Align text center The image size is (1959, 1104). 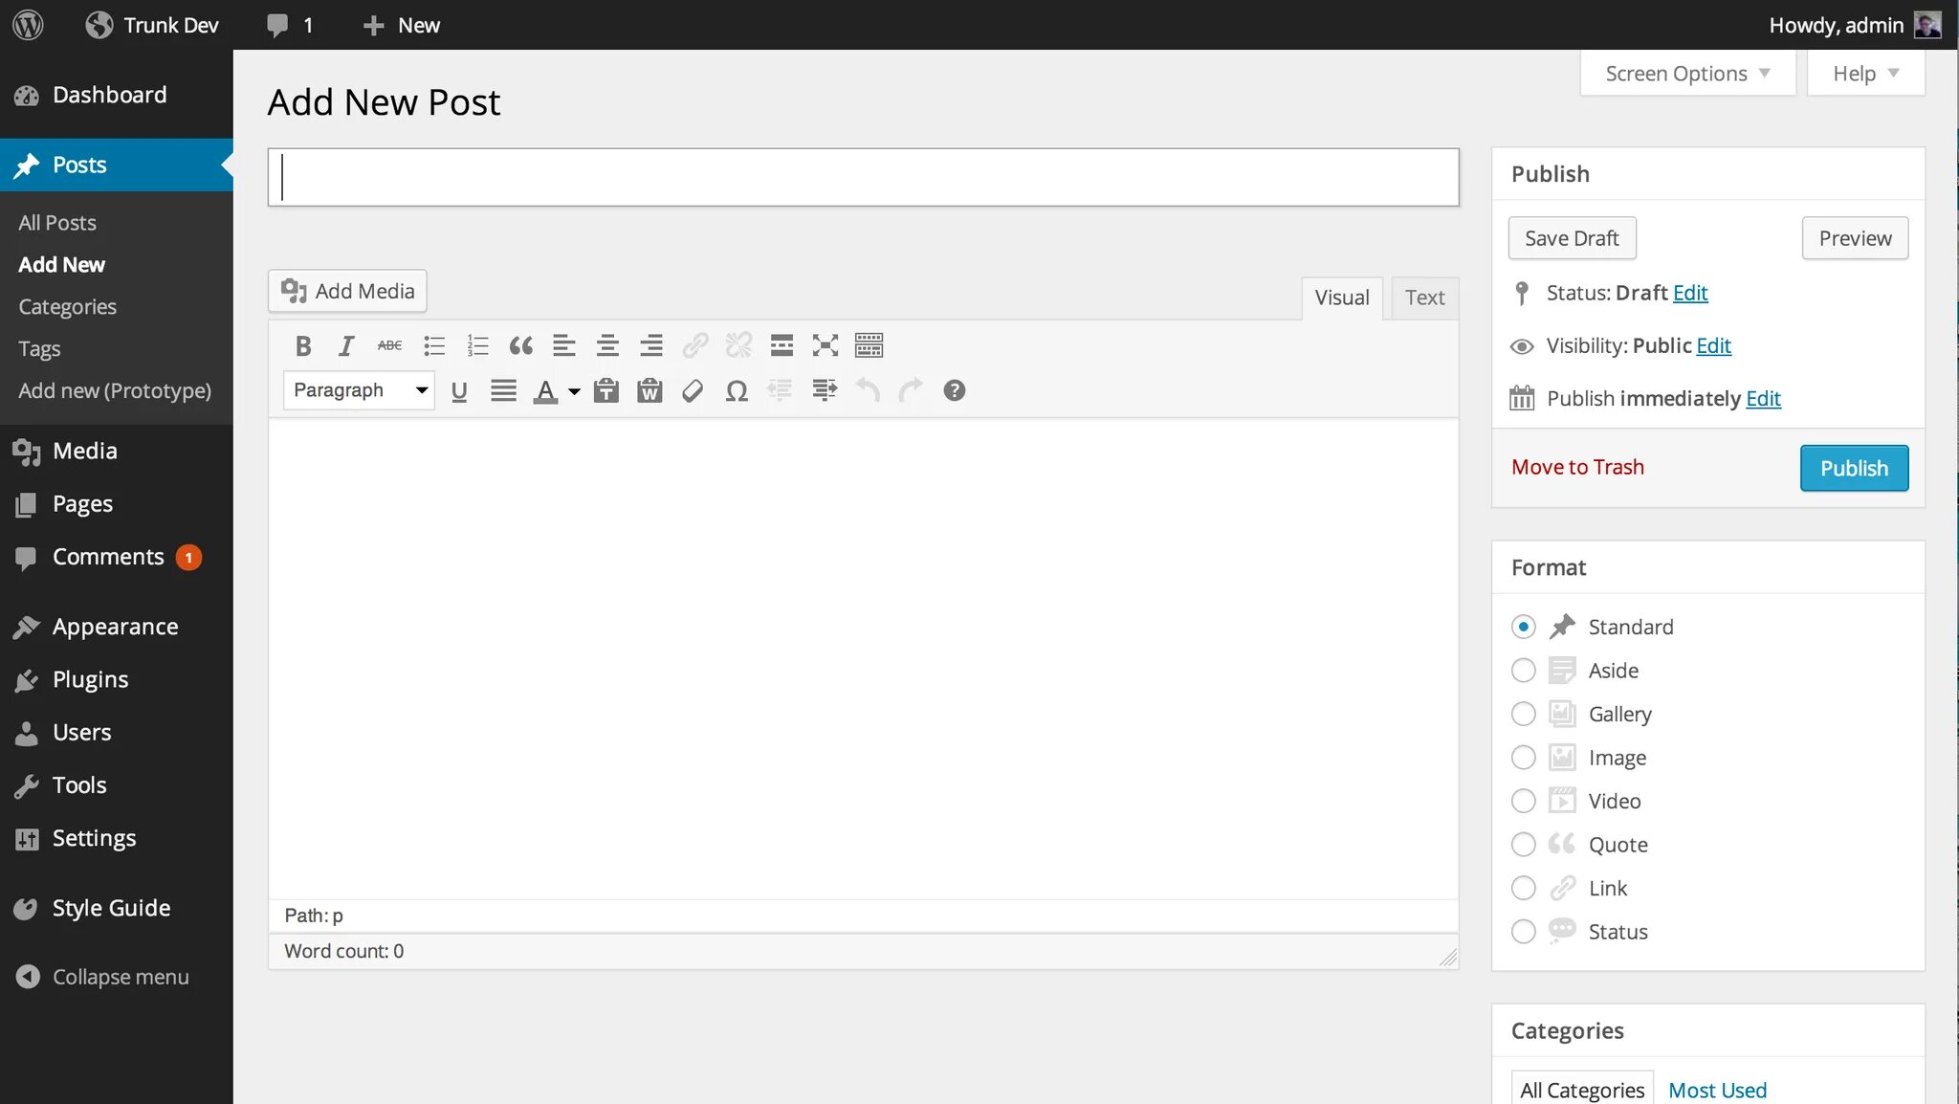(x=607, y=345)
